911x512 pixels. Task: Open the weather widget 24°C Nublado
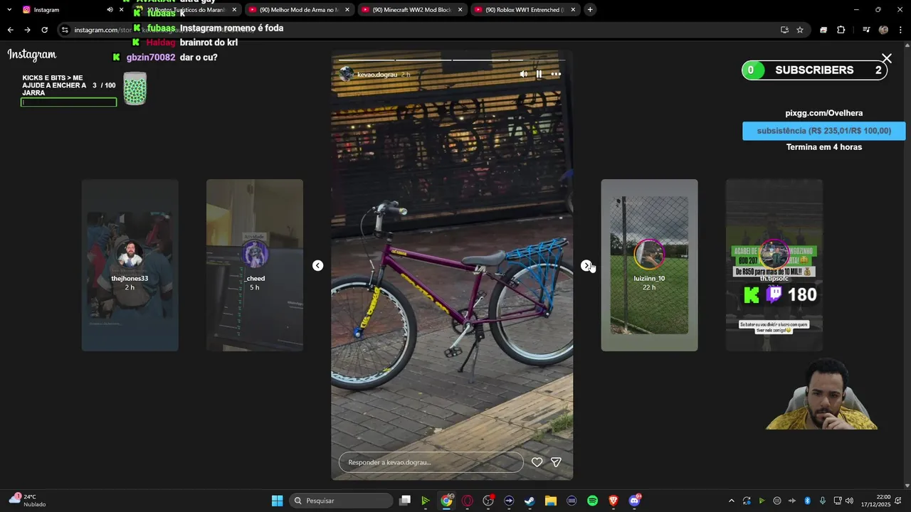(27, 501)
